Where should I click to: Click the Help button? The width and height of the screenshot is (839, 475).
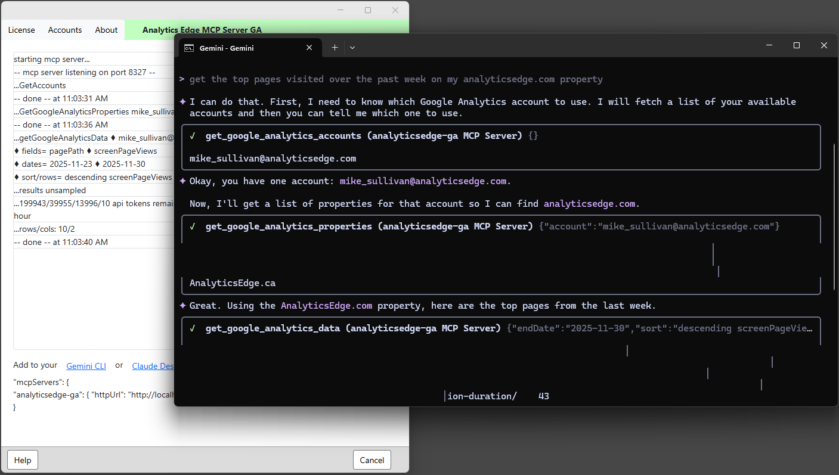(23, 460)
